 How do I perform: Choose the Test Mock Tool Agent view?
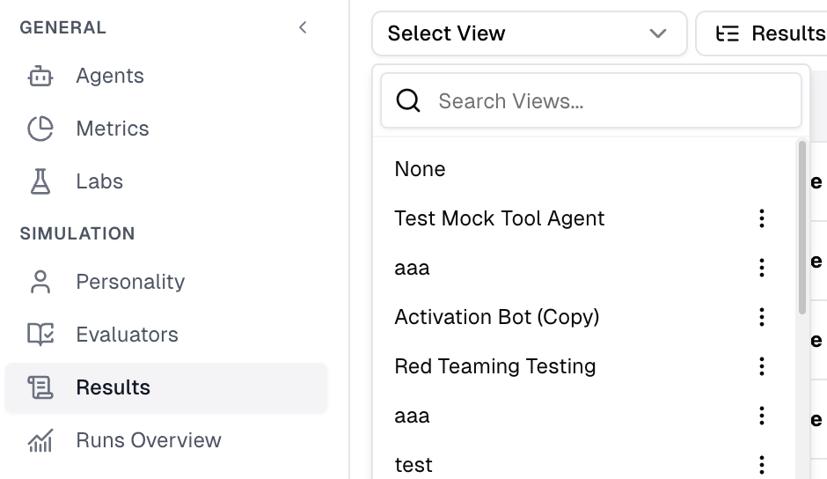coord(500,218)
